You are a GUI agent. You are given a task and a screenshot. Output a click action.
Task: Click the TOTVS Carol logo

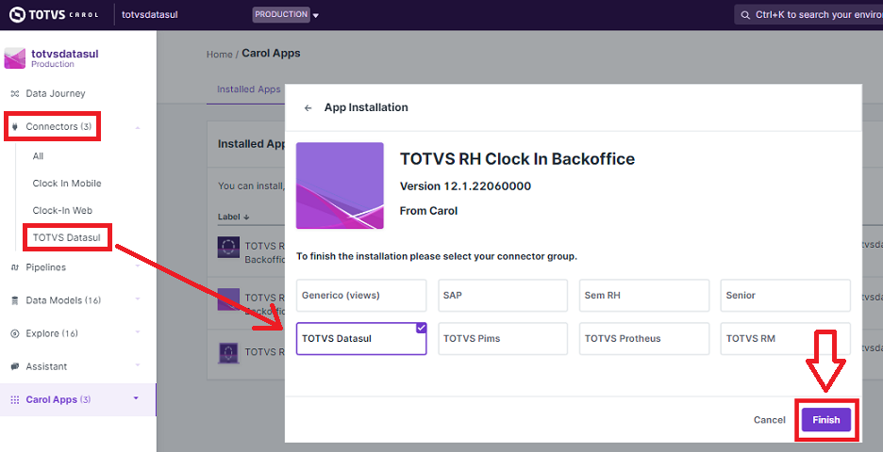pyautogui.click(x=54, y=15)
